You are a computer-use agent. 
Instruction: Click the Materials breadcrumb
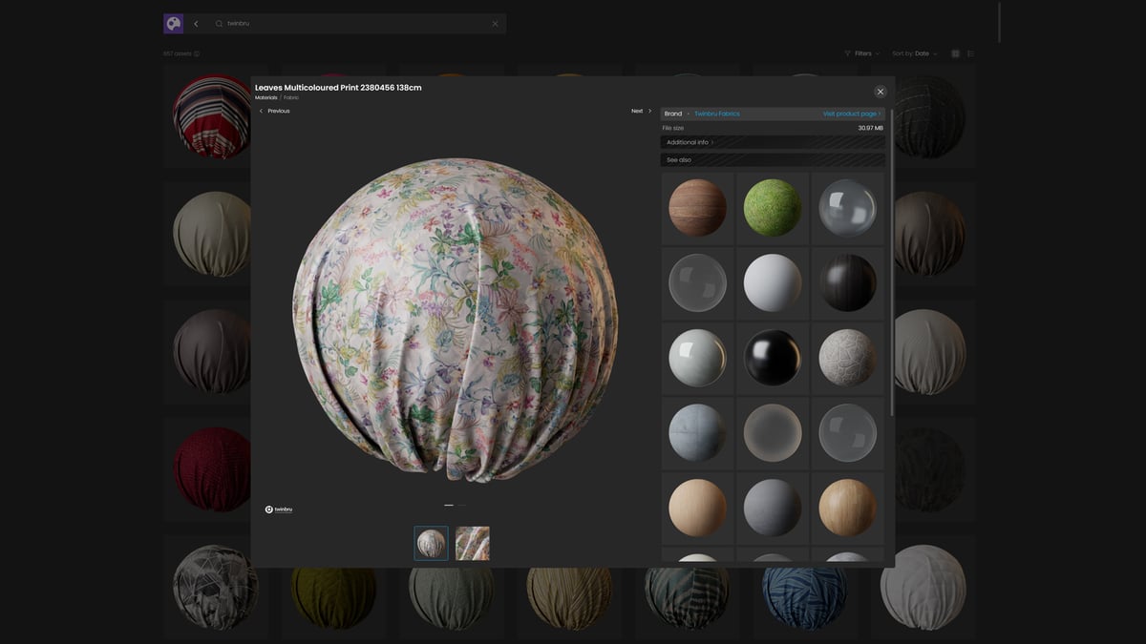pyautogui.click(x=265, y=98)
